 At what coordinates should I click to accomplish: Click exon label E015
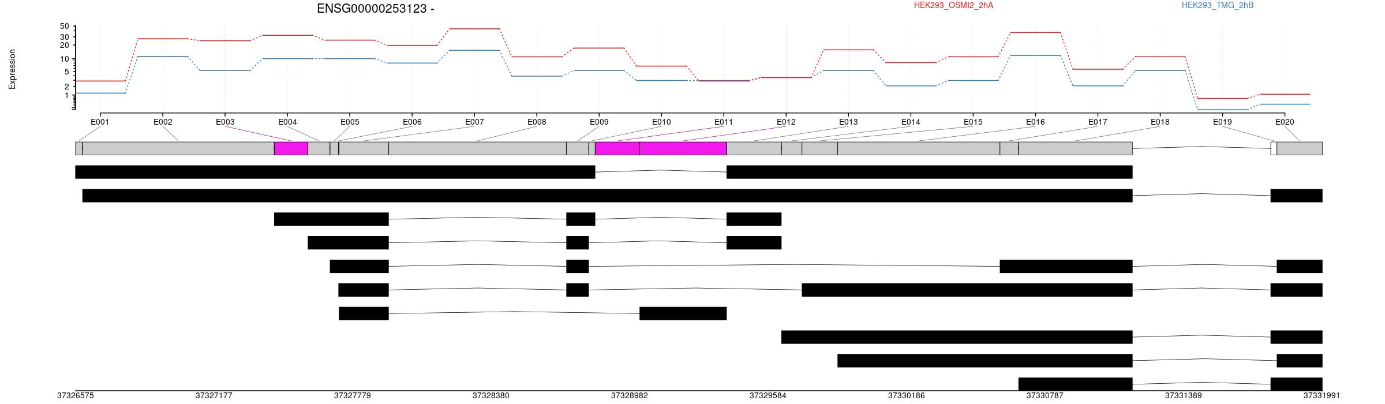coord(973,122)
